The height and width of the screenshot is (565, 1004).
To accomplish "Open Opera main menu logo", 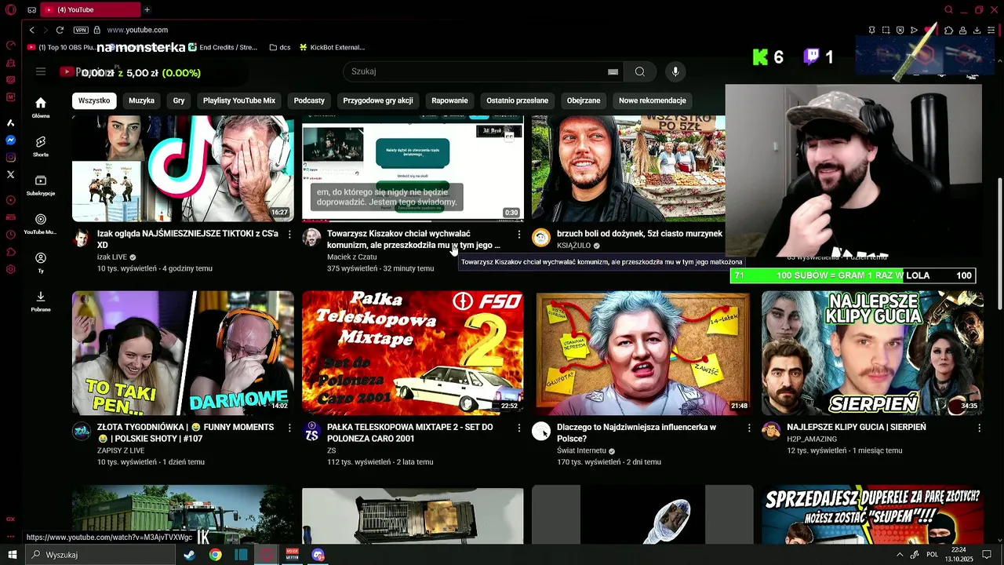I will coord(11,10).
